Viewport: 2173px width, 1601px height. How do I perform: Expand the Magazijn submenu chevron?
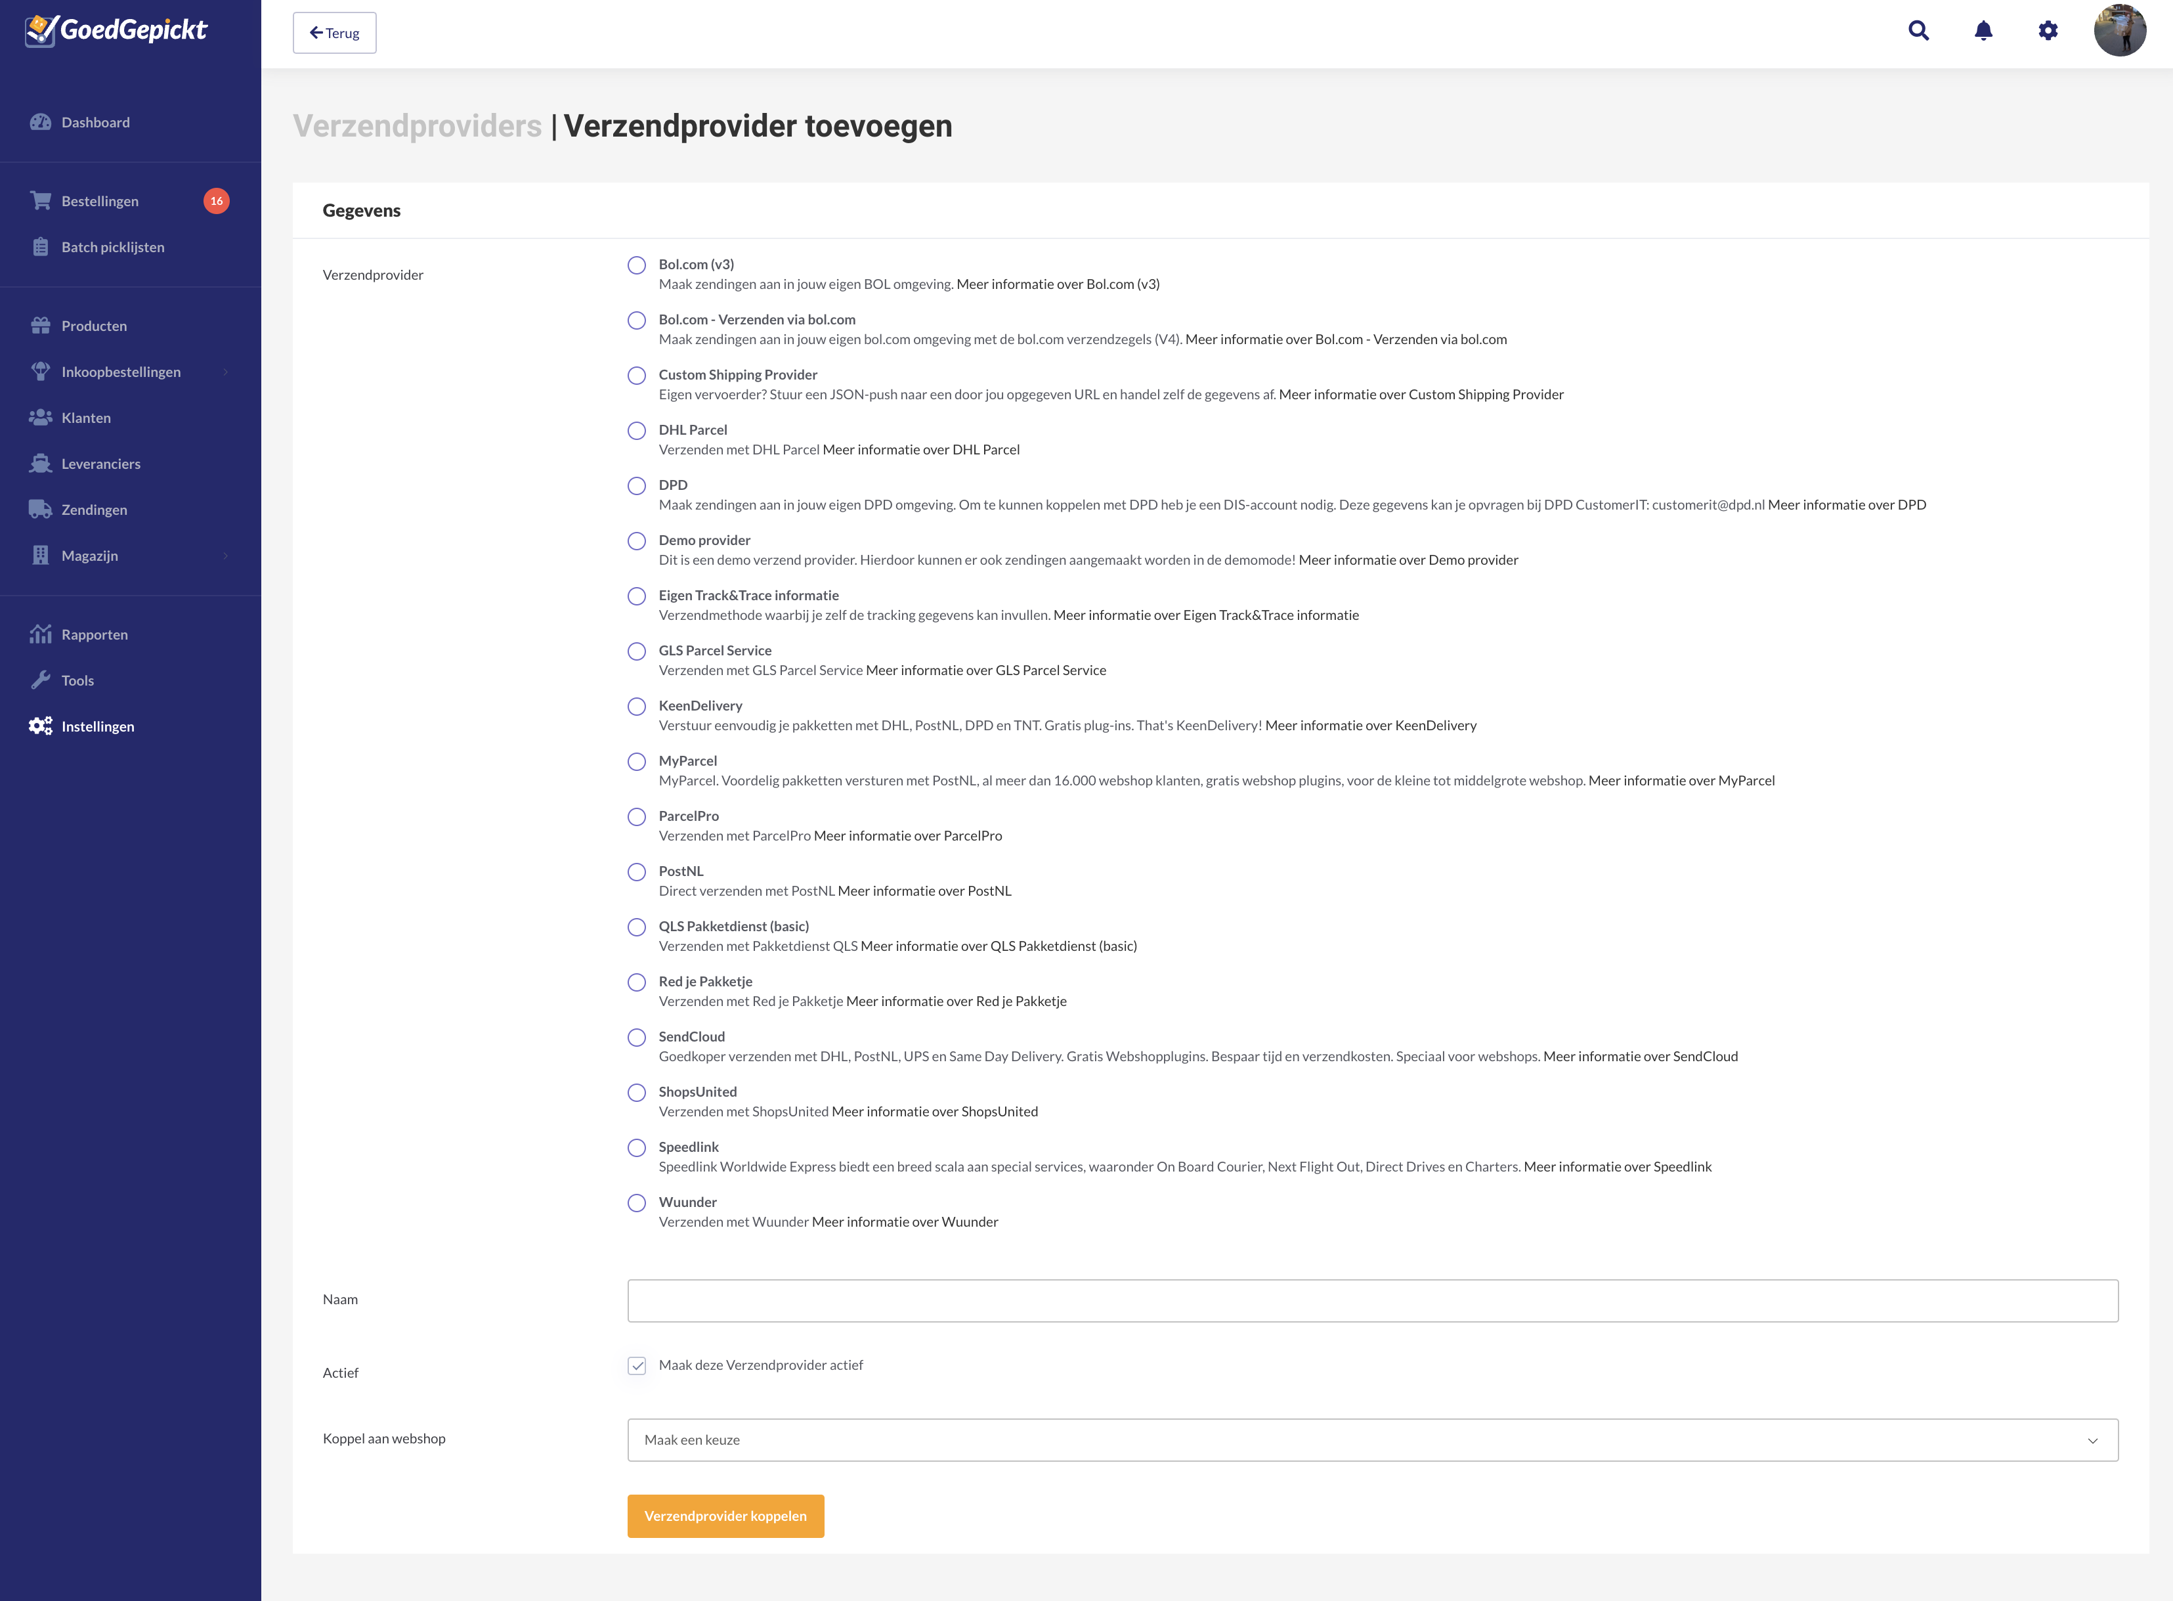click(x=226, y=556)
